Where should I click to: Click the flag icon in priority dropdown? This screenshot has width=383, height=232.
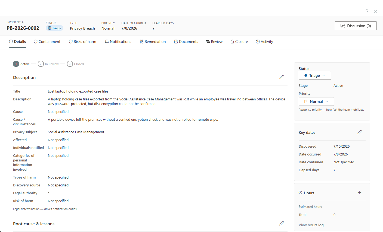click(306, 101)
